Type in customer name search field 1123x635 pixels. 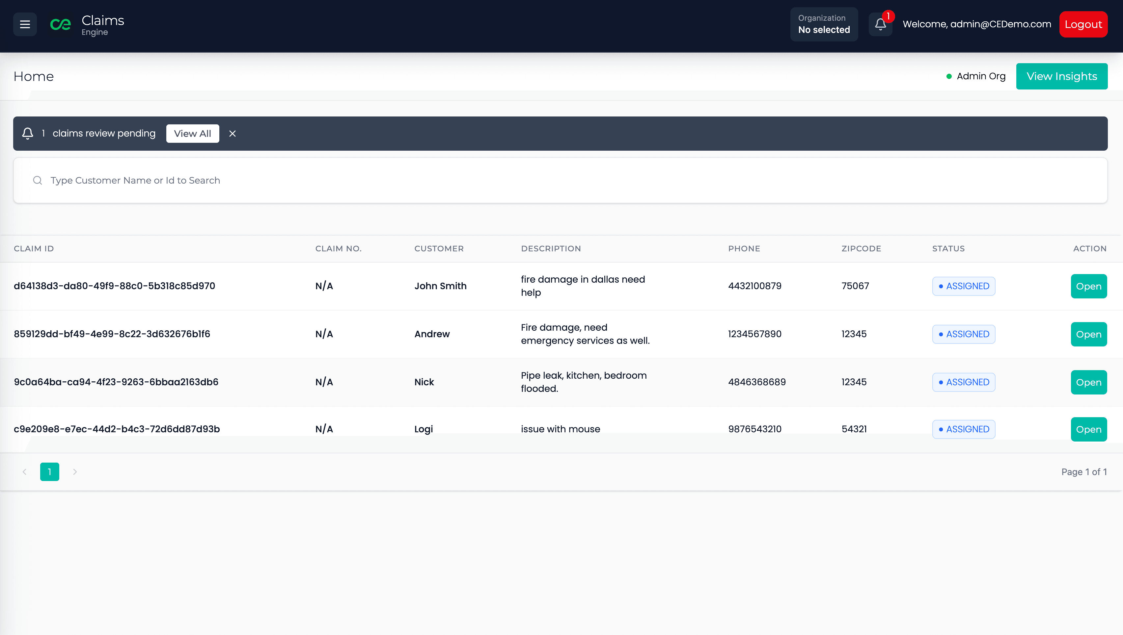[x=567, y=180]
